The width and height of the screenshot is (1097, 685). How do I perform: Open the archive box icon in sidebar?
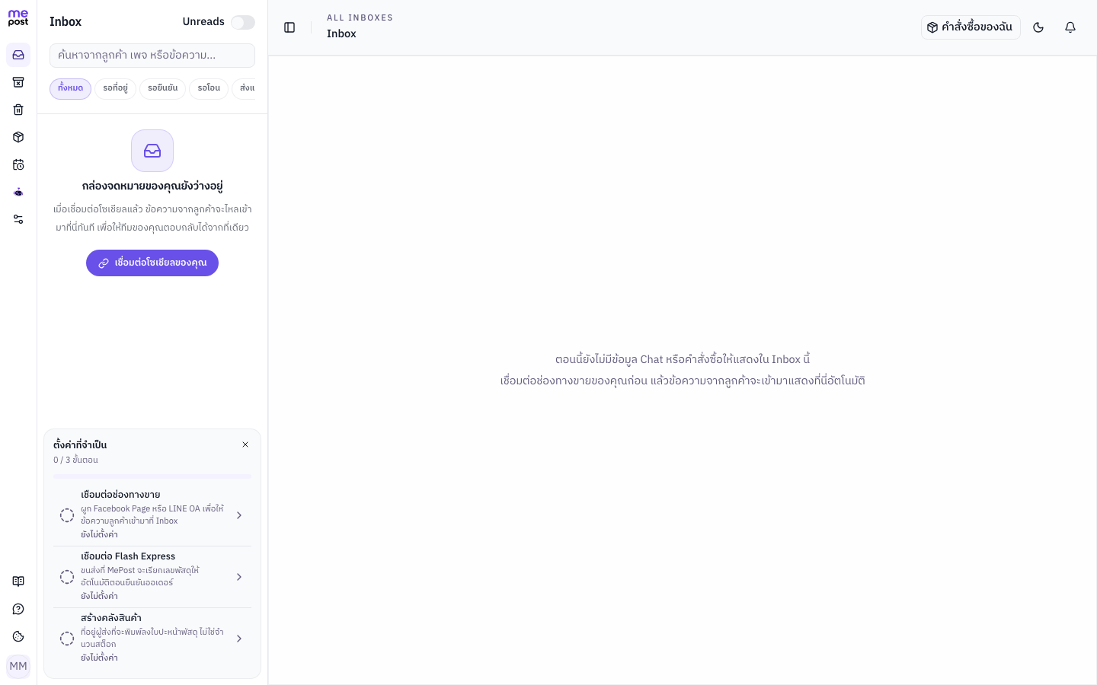[x=18, y=82]
